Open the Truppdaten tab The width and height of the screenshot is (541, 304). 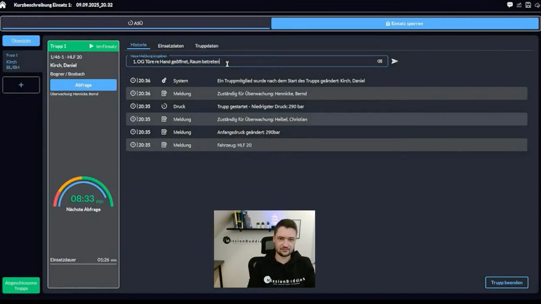[x=206, y=46]
